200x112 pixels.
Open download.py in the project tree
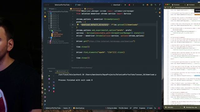tap(57, 34)
